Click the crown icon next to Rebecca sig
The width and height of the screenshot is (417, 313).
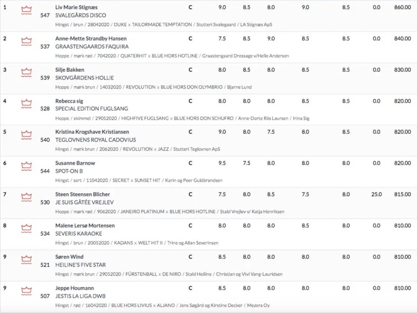point(26,104)
